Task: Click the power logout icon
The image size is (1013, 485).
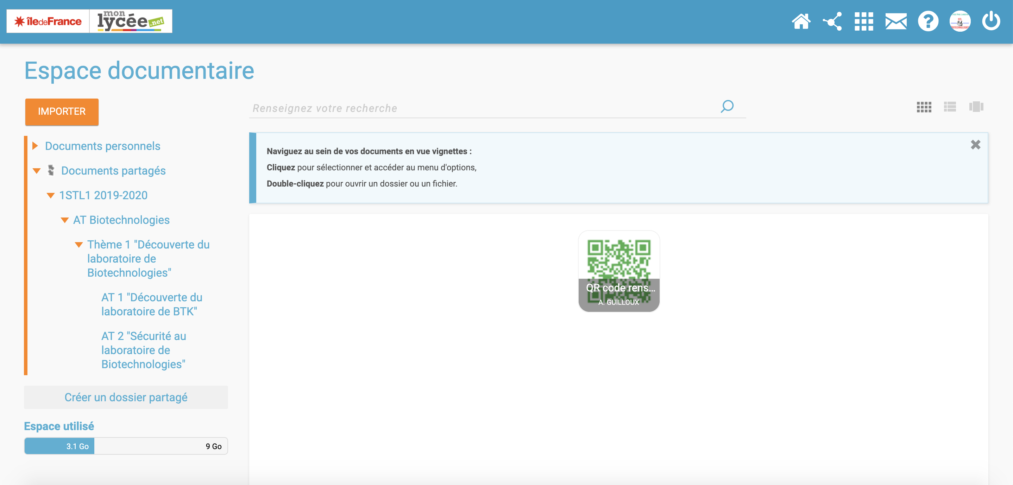Action: click(991, 21)
